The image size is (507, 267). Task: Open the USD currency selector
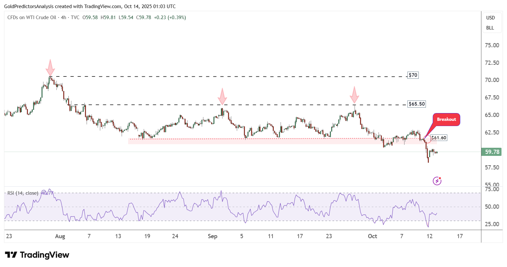(x=490, y=18)
